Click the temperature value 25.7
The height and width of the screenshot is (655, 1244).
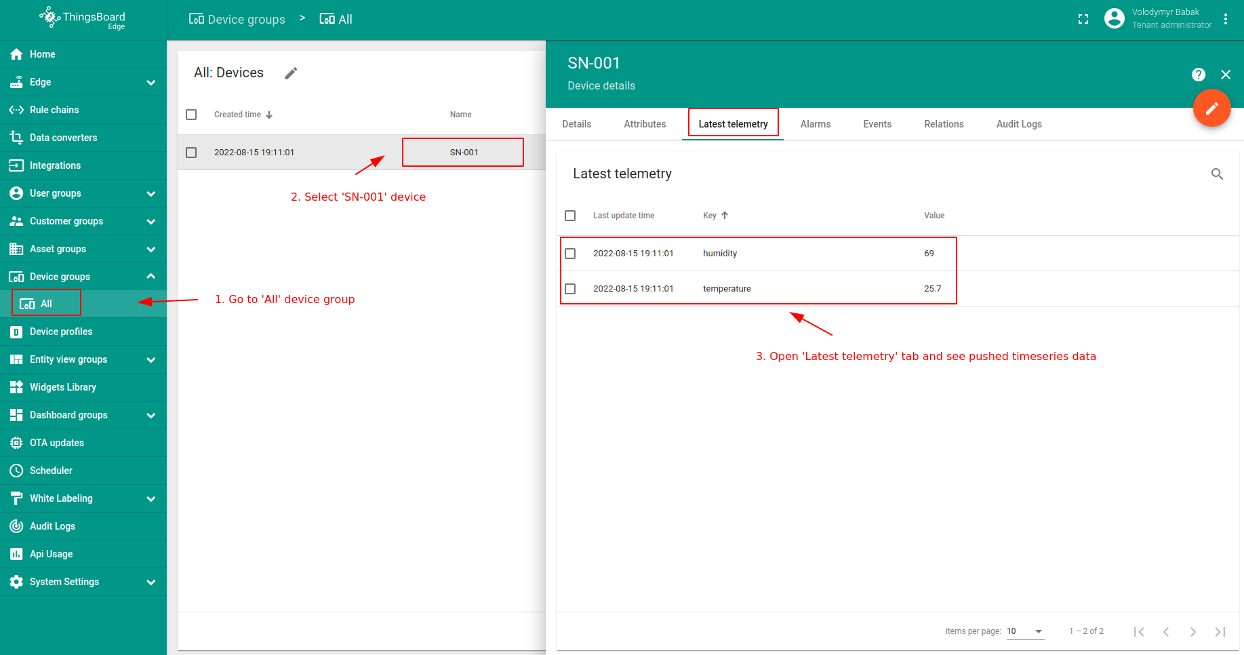coord(933,289)
